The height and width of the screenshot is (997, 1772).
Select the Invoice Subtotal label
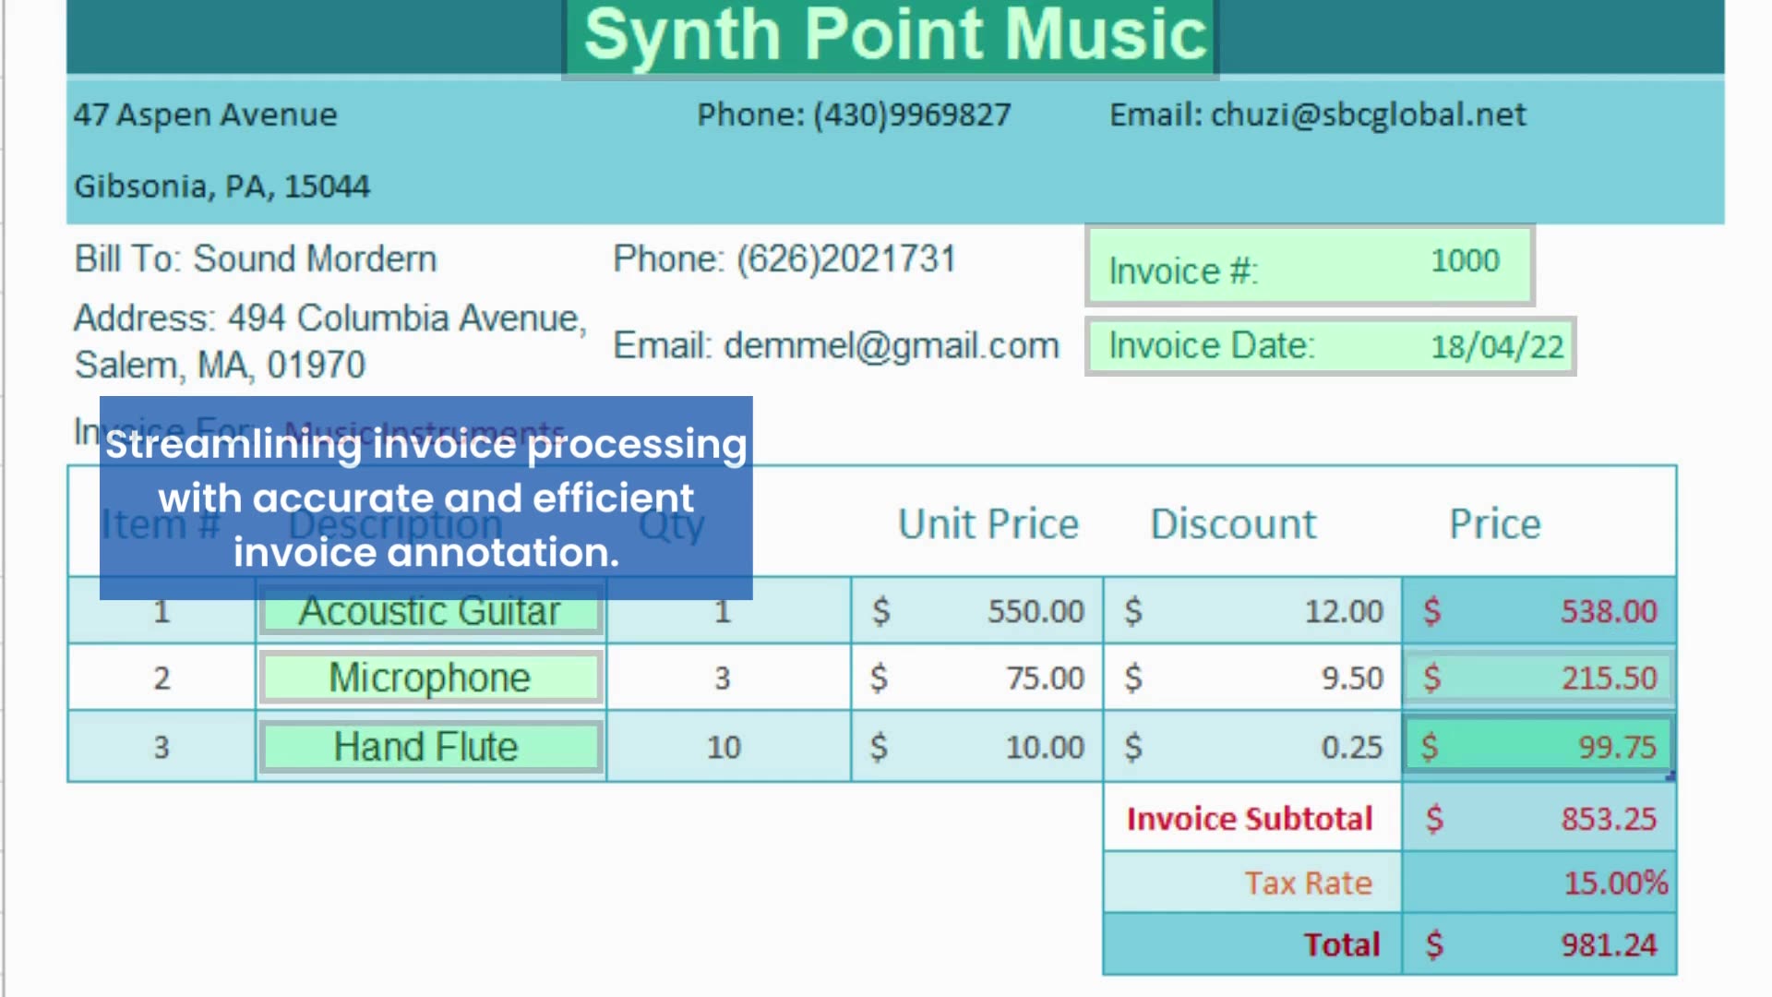point(1250,819)
